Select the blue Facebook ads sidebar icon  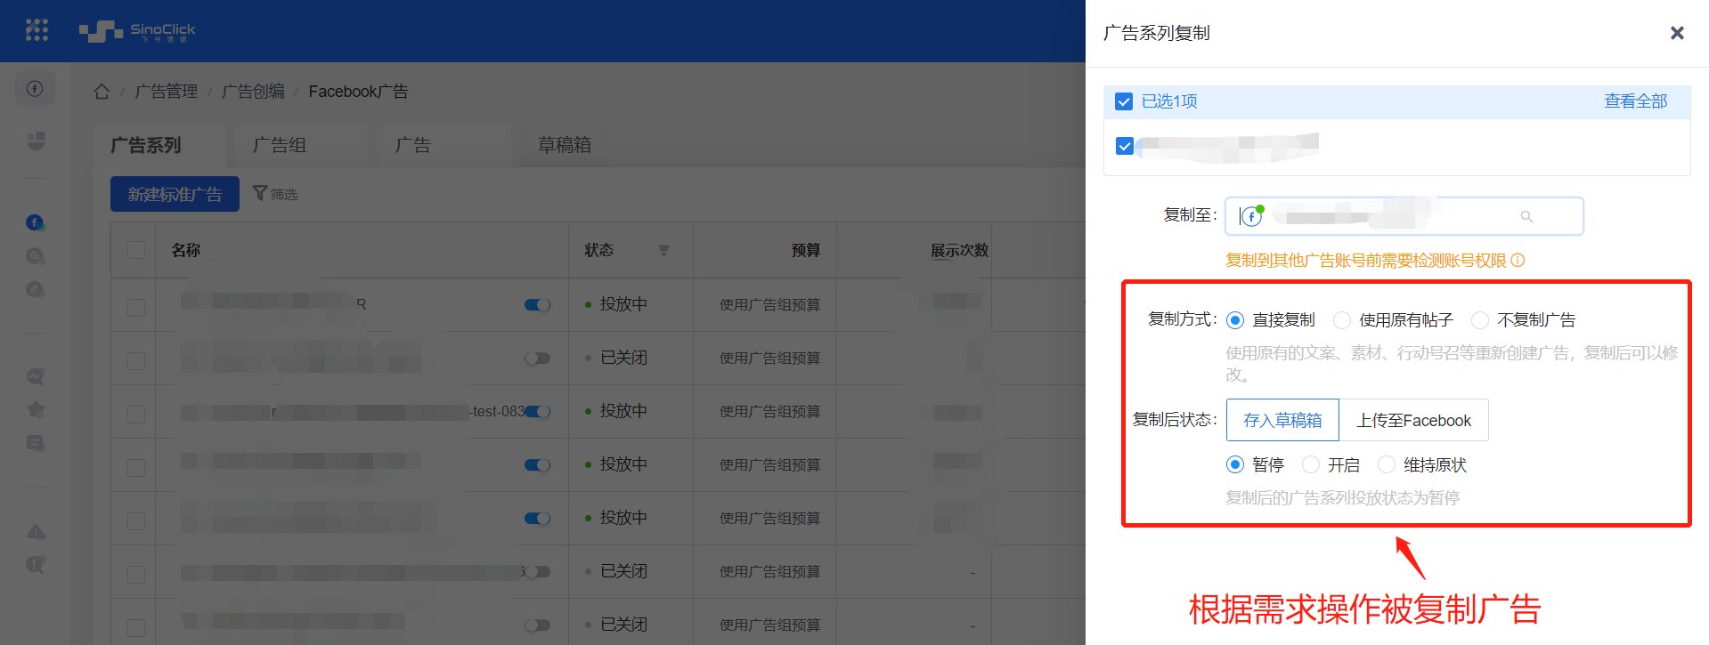click(35, 222)
